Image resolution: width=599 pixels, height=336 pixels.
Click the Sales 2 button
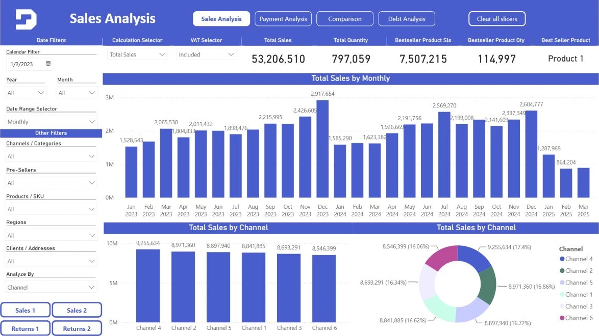[x=77, y=310]
